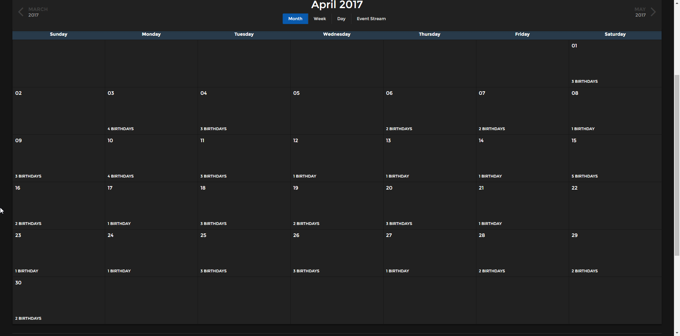The width and height of the screenshot is (680, 336).
Task: Go to May 2017 label
Action: click(x=640, y=12)
